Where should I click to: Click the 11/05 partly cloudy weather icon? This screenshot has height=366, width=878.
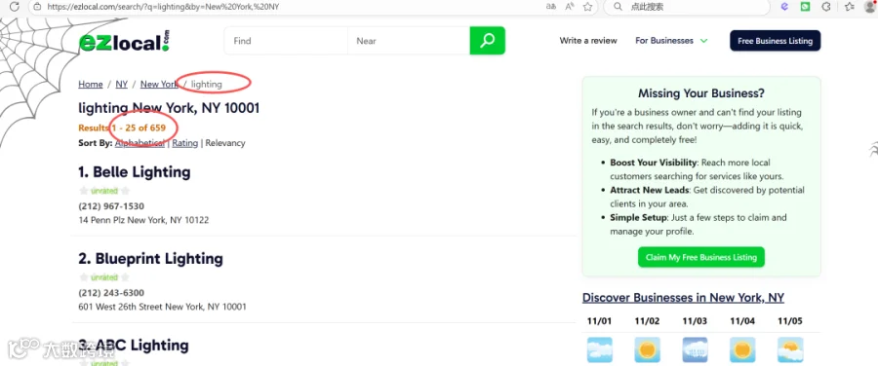pyautogui.click(x=790, y=349)
